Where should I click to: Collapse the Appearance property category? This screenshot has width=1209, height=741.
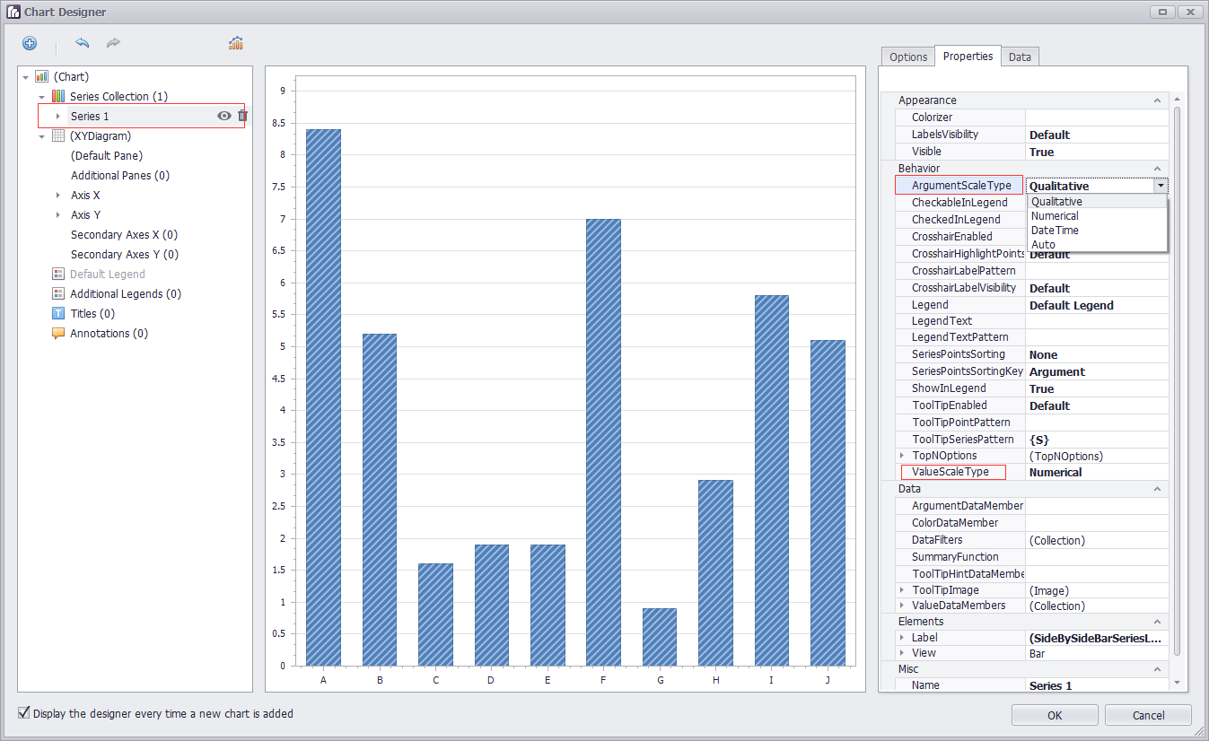tap(1158, 100)
